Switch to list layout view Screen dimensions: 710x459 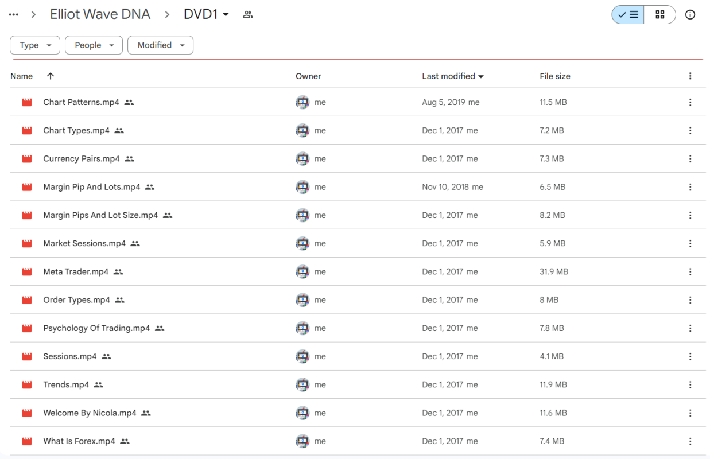click(628, 15)
